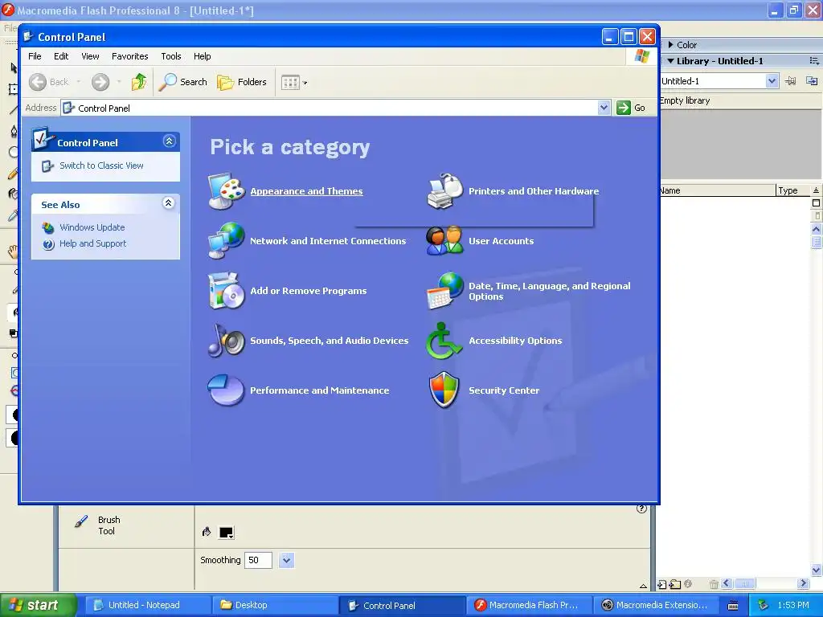823x617 pixels.
Task: Click the Search toolbar button
Action: 182,82
